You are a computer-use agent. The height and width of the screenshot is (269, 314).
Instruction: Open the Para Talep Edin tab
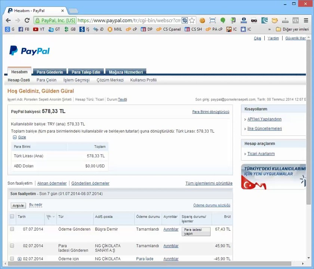[86, 72]
